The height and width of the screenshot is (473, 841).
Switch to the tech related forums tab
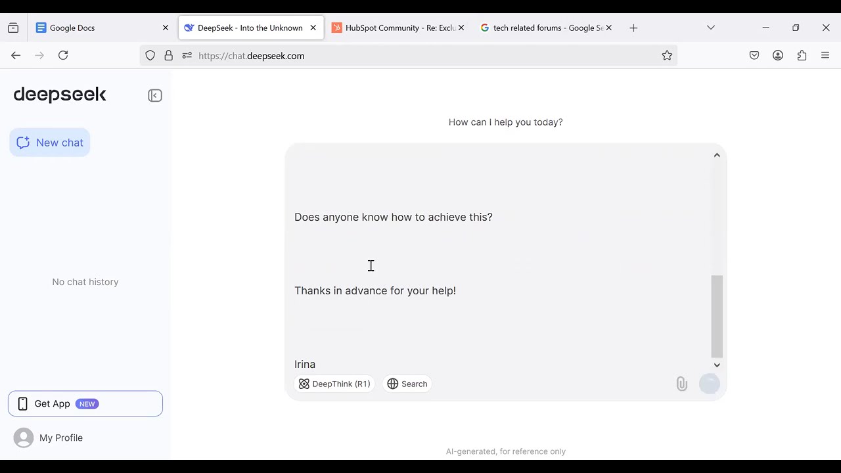click(x=546, y=28)
